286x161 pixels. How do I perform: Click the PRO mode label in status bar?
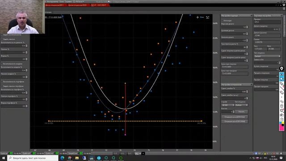pyautogui.click(x=137, y=153)
